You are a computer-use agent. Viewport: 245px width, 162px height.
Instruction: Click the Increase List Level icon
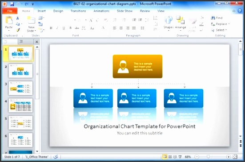140,20
